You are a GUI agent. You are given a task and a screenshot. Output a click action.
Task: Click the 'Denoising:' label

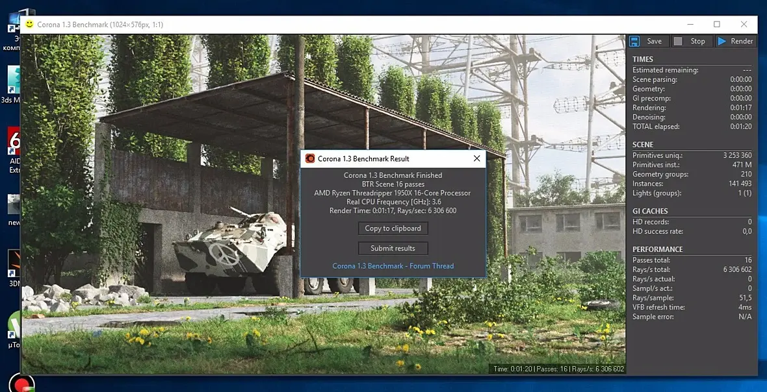649,117
